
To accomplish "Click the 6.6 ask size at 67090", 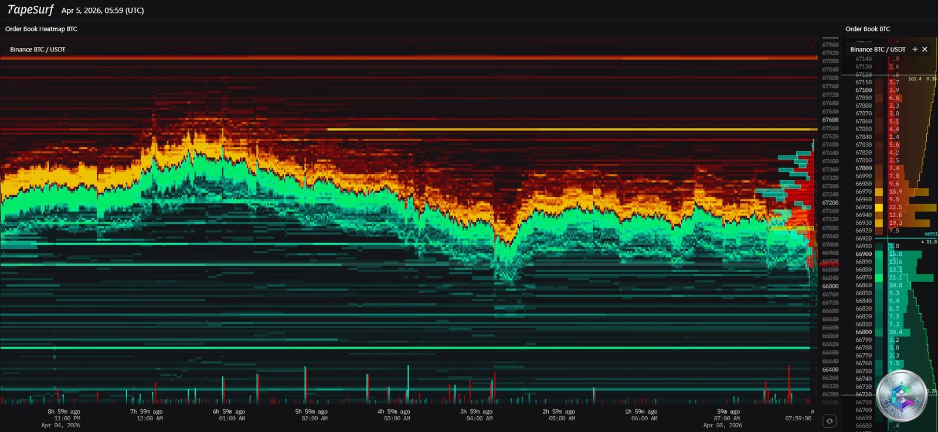I will (x=893, y=98).
